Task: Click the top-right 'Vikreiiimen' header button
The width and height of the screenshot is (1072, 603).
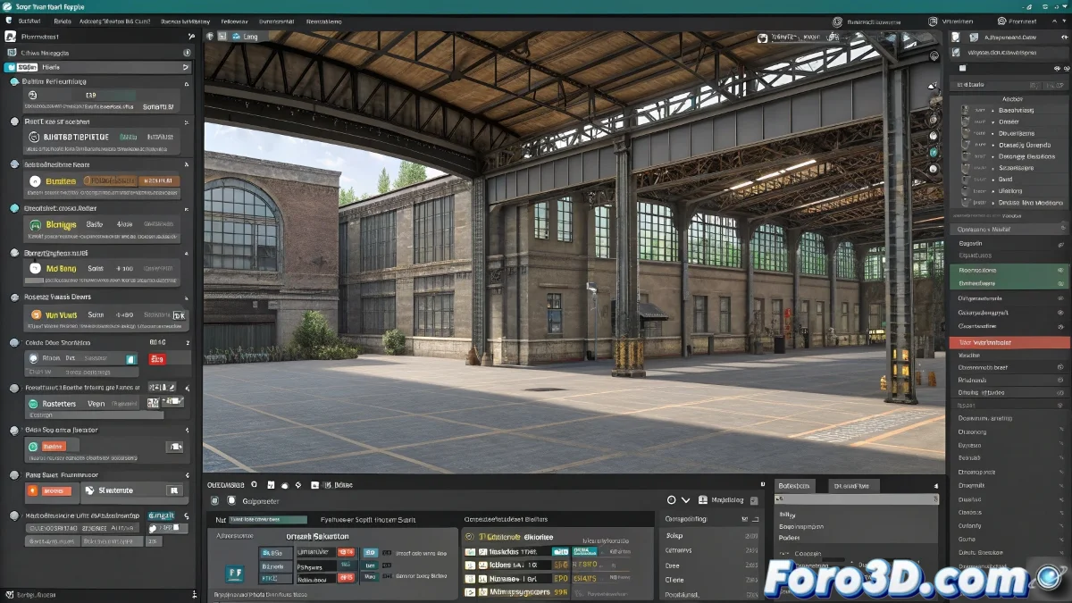Action: pyautogui.click(x=951, y=20)
